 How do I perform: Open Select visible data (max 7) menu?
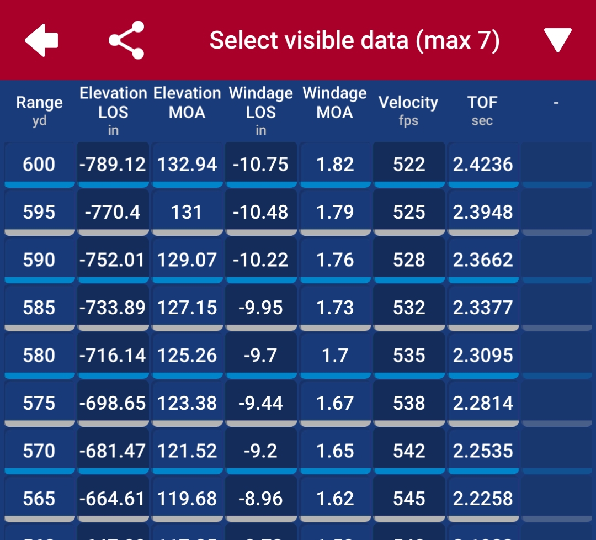click(354, 40)
